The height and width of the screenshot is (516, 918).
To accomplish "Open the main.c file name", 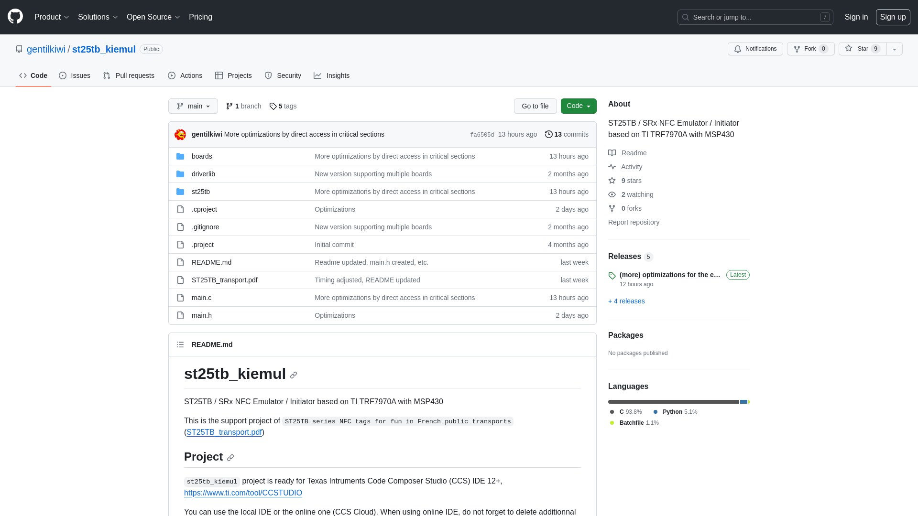I will pyautogui.click(x=201, y=298).
